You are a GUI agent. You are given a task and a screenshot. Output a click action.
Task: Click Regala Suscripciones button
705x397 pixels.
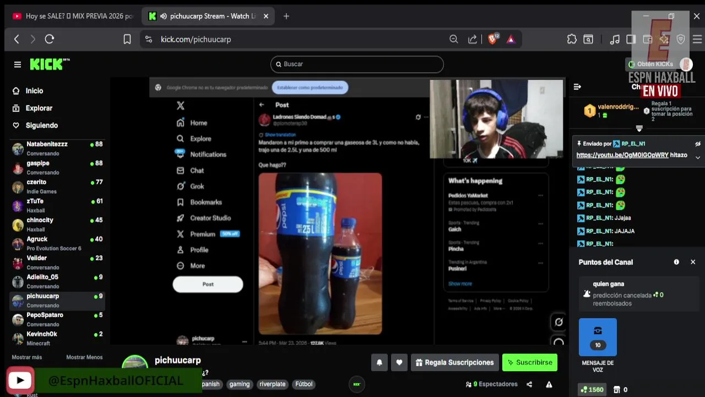[x=455, y=362]
